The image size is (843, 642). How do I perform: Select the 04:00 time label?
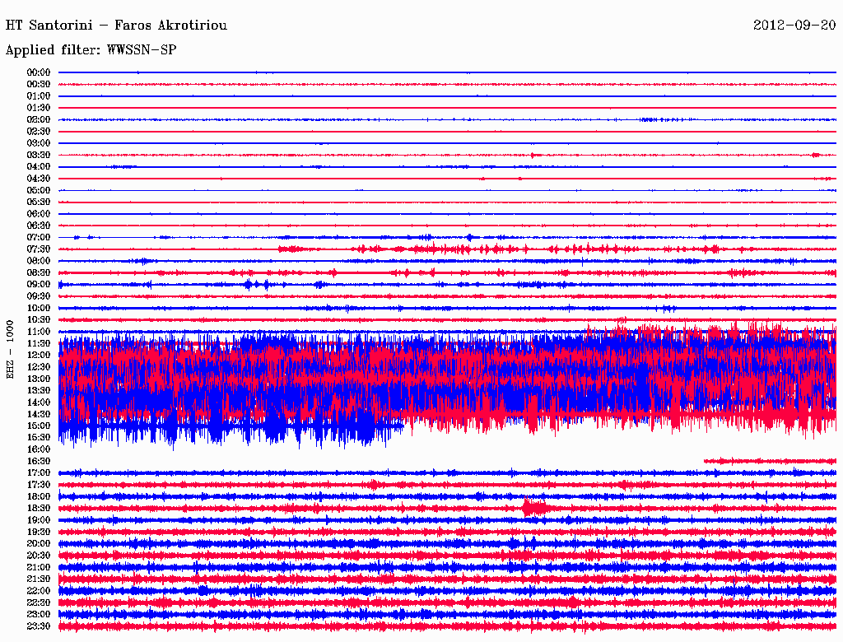(39, 167)
